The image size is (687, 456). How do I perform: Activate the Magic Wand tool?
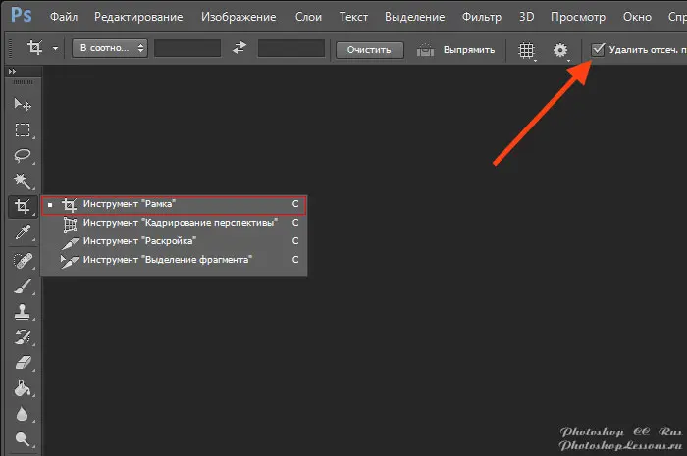pyautogui.click(x=22, y=181)
